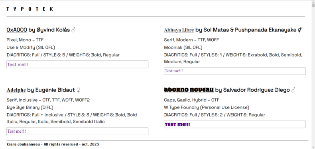The height and width of the screenshot is (149, 315).
Task: Focus the 0xA000 Test me input field
Action: click(77, 64)
